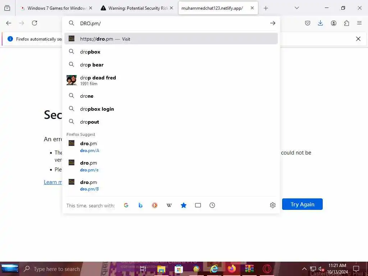Click the muted volume tray icon
The width and height of the screenshot is (368, 276).
(x=321, y=269)
